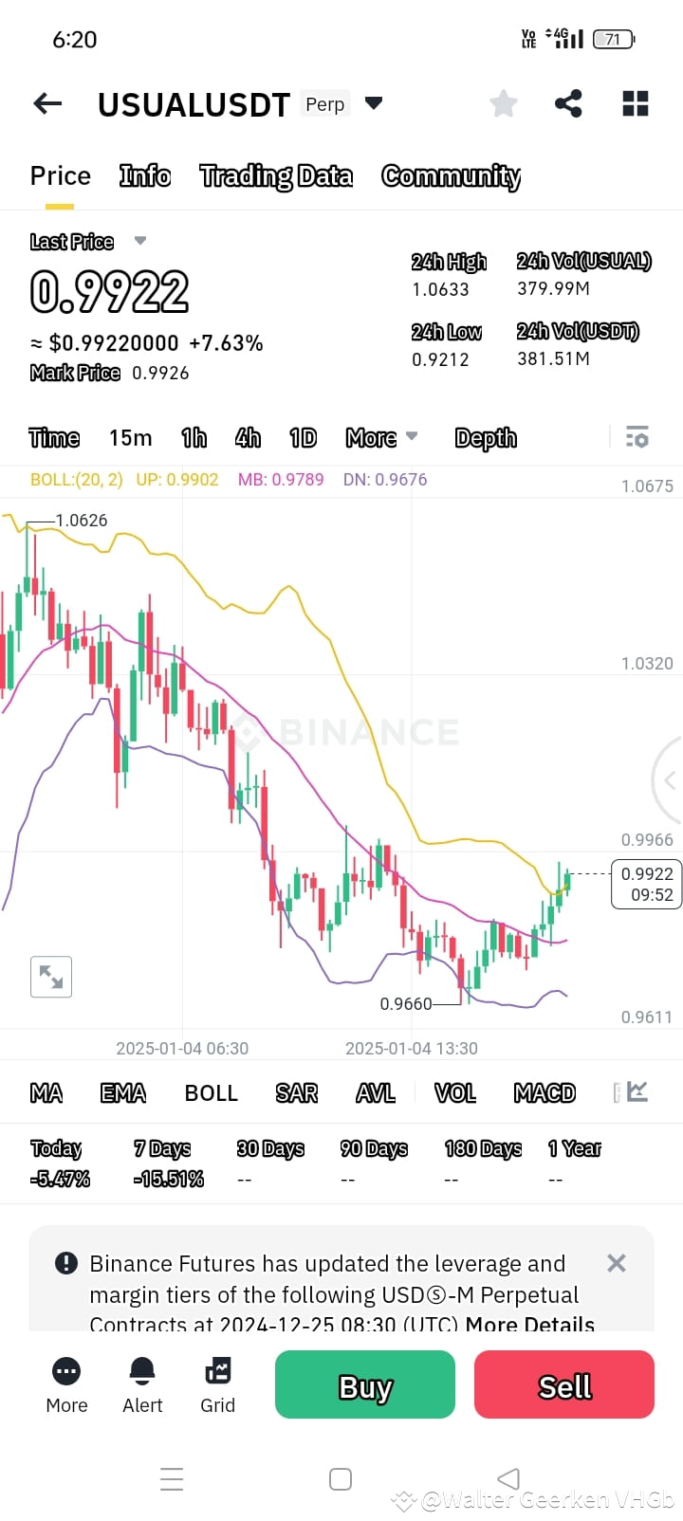Toggle the SAR indicator
Image resolution: width=683 pixels, height=1521 pixels.
pyautogui.click(x=297, y=1093)
